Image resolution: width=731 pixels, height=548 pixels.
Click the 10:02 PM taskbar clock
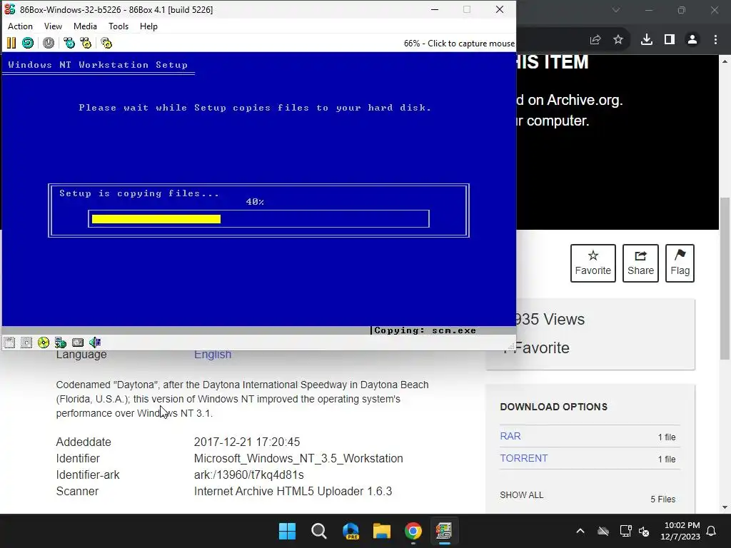(680, 531)
